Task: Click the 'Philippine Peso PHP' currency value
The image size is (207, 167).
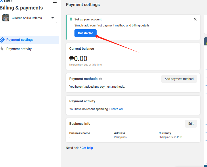Action: coord(170,137)
